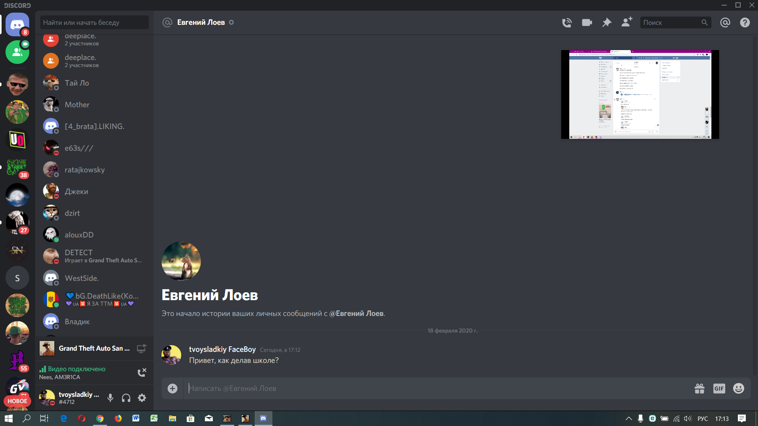Image resolution: width=758 pixels, height=426 pixels.
Task: Click the search bar at top right
Action: pos(675,22)
